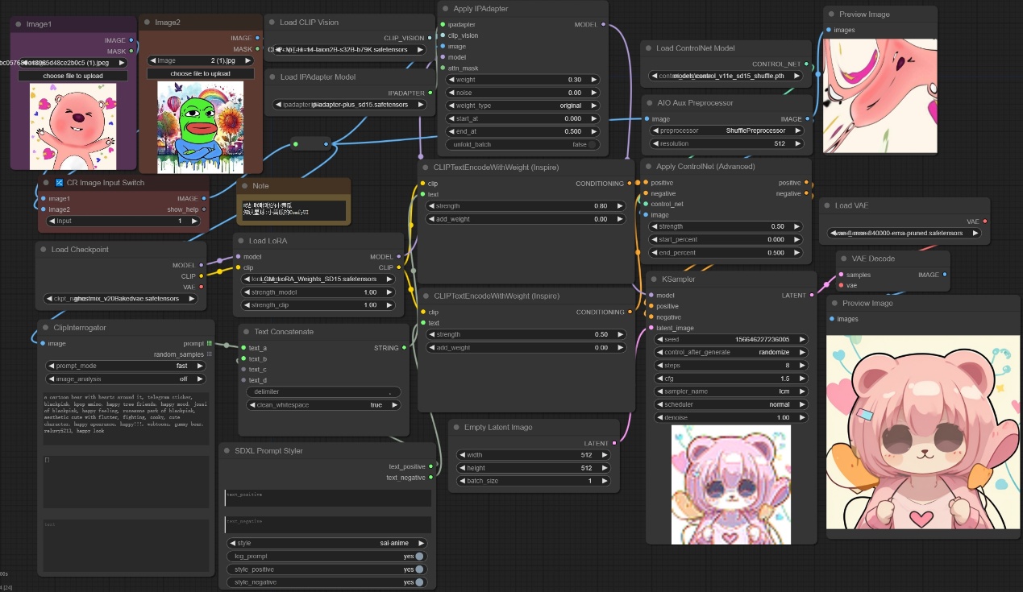Collapse the SDXL Prompt Styler node dot
This screenshot has width=1023, height=592.
[x=227, y=451]
